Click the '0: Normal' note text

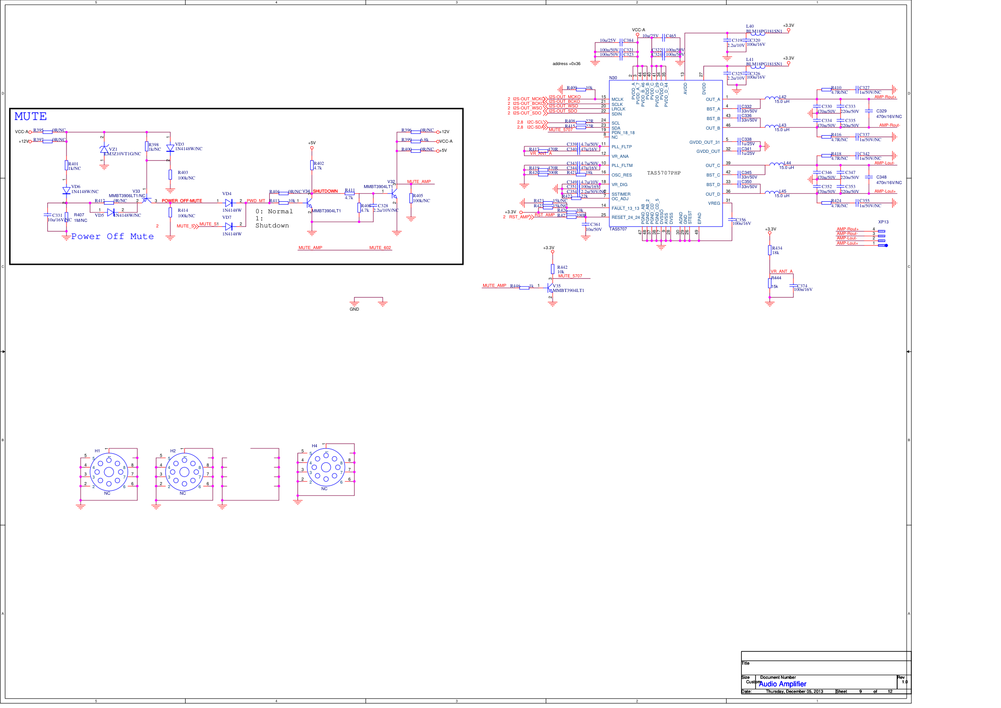coord(274,212)
